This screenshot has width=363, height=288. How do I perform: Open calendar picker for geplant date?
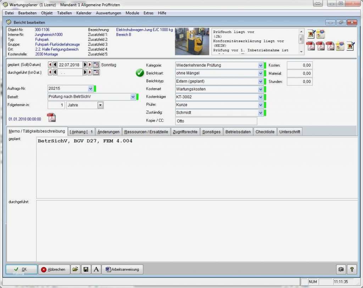pos(96,65)
